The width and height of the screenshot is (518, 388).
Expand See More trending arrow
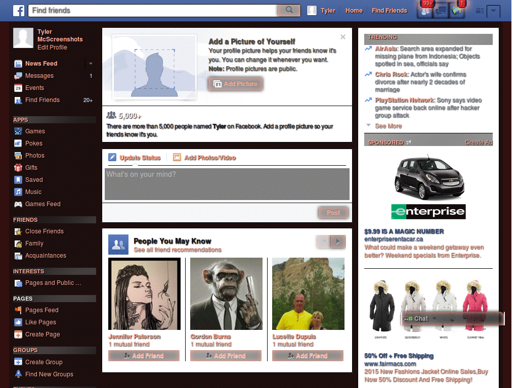[x=369, y=125]
